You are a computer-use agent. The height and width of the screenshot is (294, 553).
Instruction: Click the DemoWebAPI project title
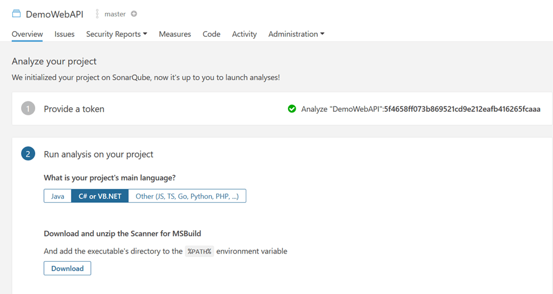[x=55, y=14]
